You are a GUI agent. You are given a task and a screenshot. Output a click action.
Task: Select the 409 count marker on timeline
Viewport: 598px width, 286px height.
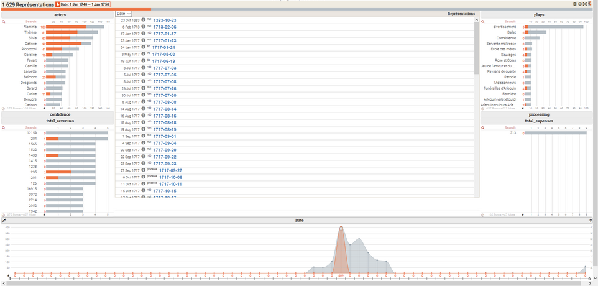tap(341, 275)
